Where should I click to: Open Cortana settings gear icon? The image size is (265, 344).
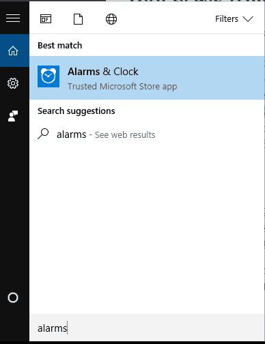pos(13,83)
